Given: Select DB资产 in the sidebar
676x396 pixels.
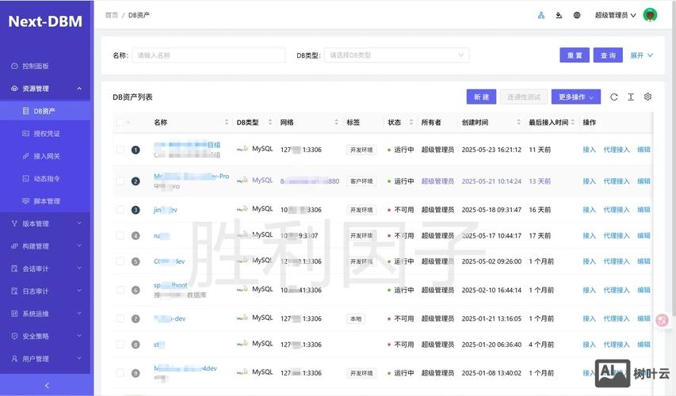Looking at the screenshot, I should pos(45,111).
